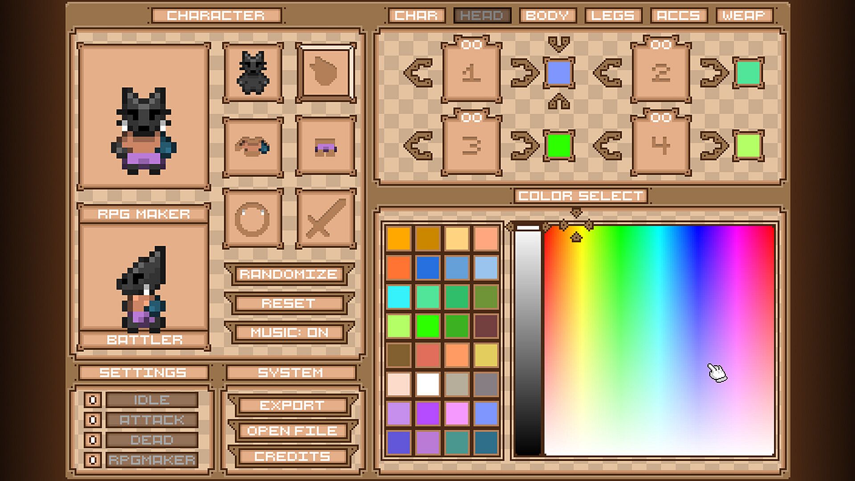This screenshot has height=481, width=855.
Task: Select the purple shorts legs slot icon
Action: (x=326, y=146)
